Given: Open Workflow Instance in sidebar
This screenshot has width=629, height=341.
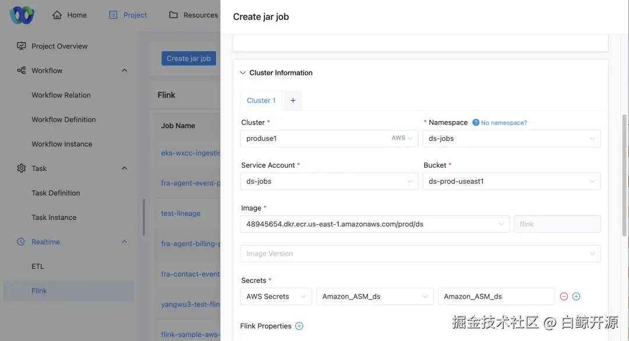Looking at the screenshot, I should [62, 144].
